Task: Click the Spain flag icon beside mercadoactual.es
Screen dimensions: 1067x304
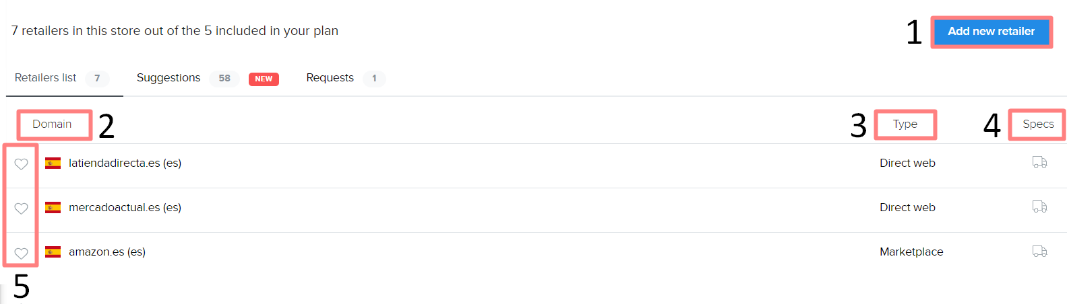Action: pos(53,207)
